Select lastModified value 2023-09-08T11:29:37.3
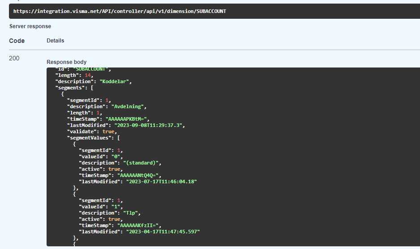This screenshot has height=249, width=420. coord(148,125)
